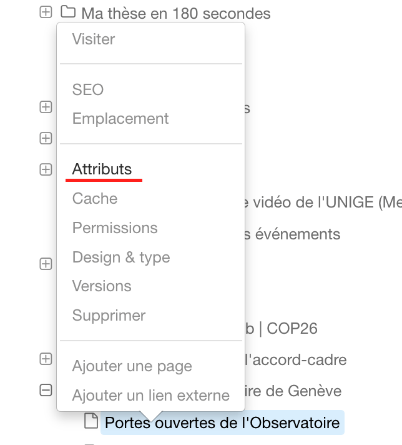402x445 pixels.
Task: Select the Design & type option
Action: click(x=121, y=257)
